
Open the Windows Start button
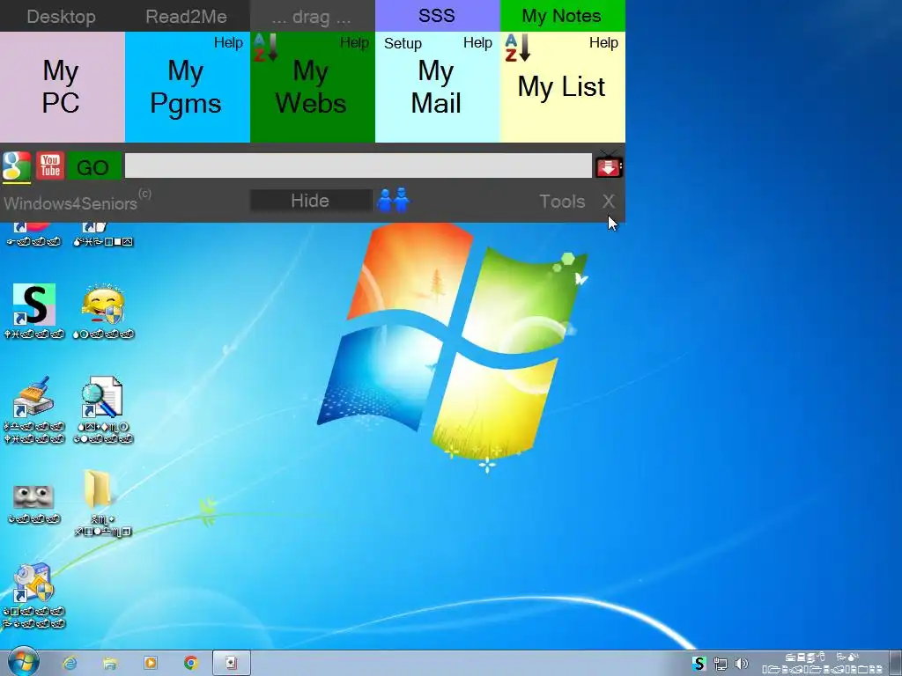coord(23,662)
